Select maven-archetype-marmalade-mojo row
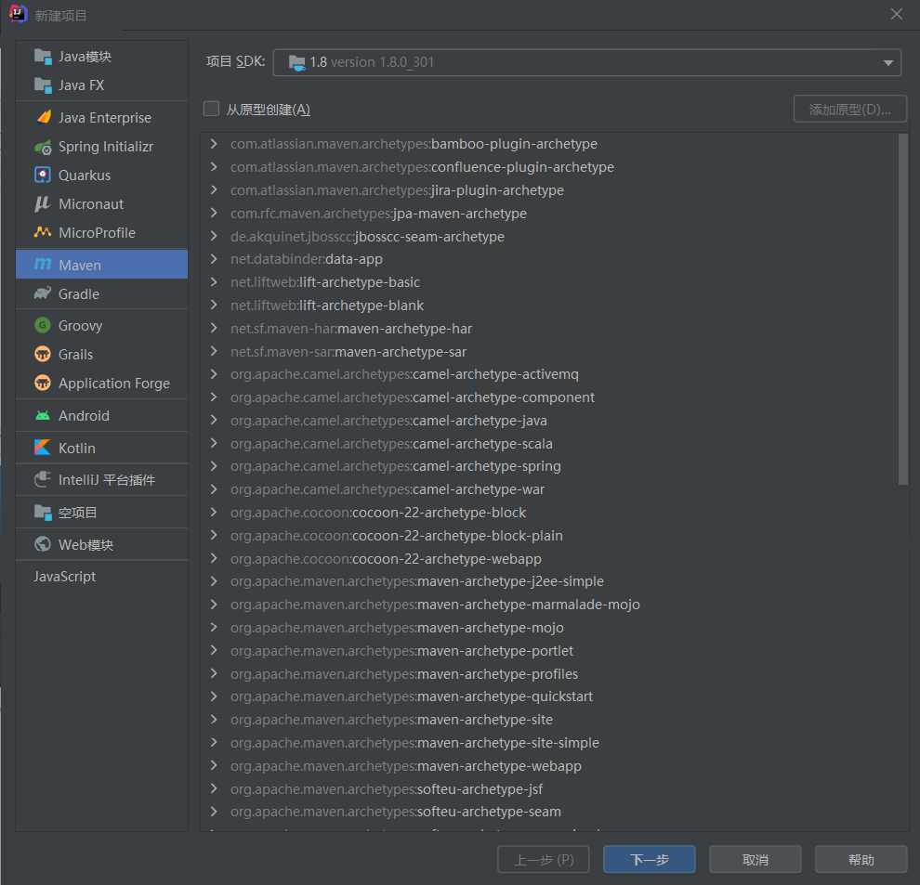920x885 pixels. coord(550,604)
